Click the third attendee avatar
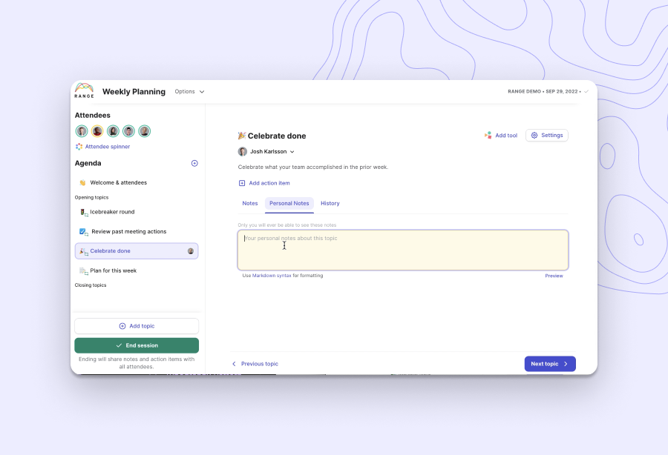 113,131
